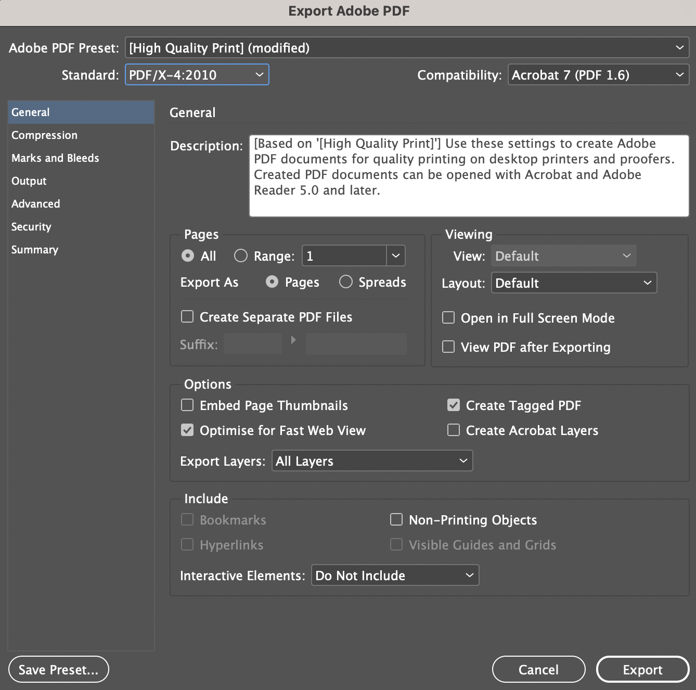This screenshot has width=696, height=690.
Task: Open the Export Layers dropdown
Action: 371,461
